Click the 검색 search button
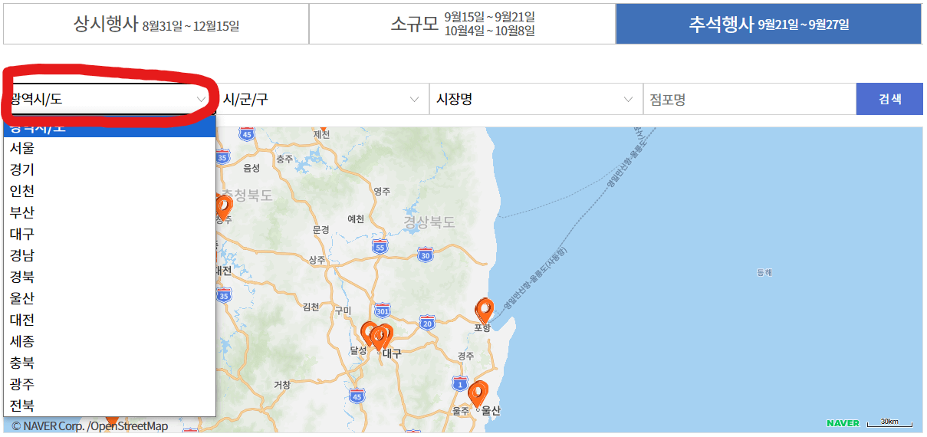The height and width of the screenshot is (437, 927). point(889,99)
